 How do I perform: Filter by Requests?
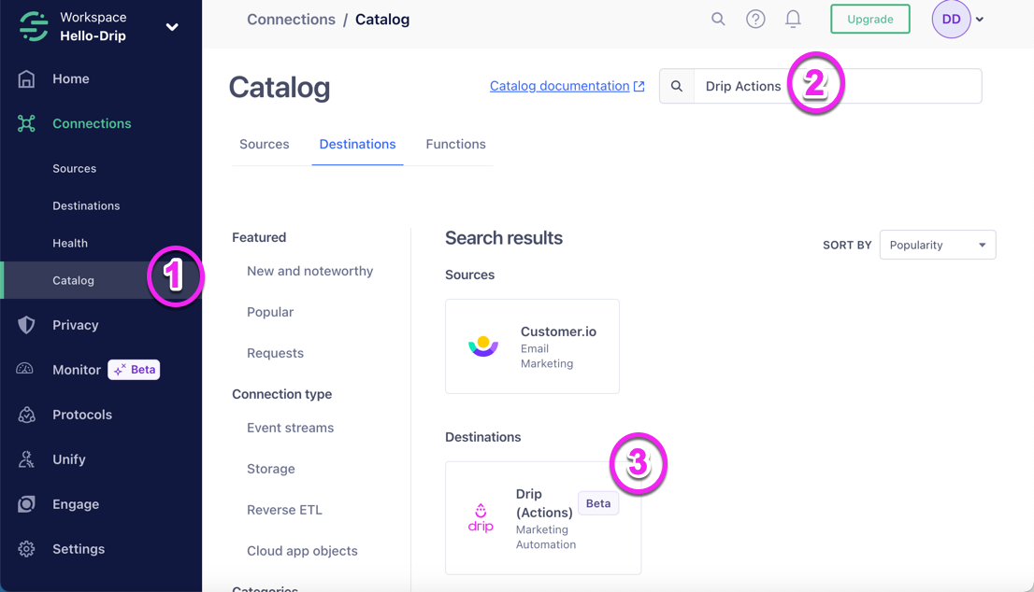(276, 353)
